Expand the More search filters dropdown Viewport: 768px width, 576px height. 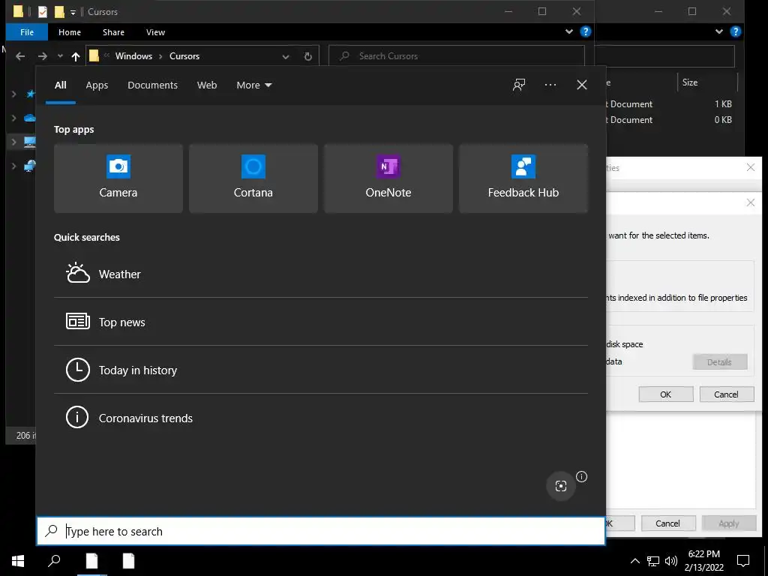[x=253, y=85]
